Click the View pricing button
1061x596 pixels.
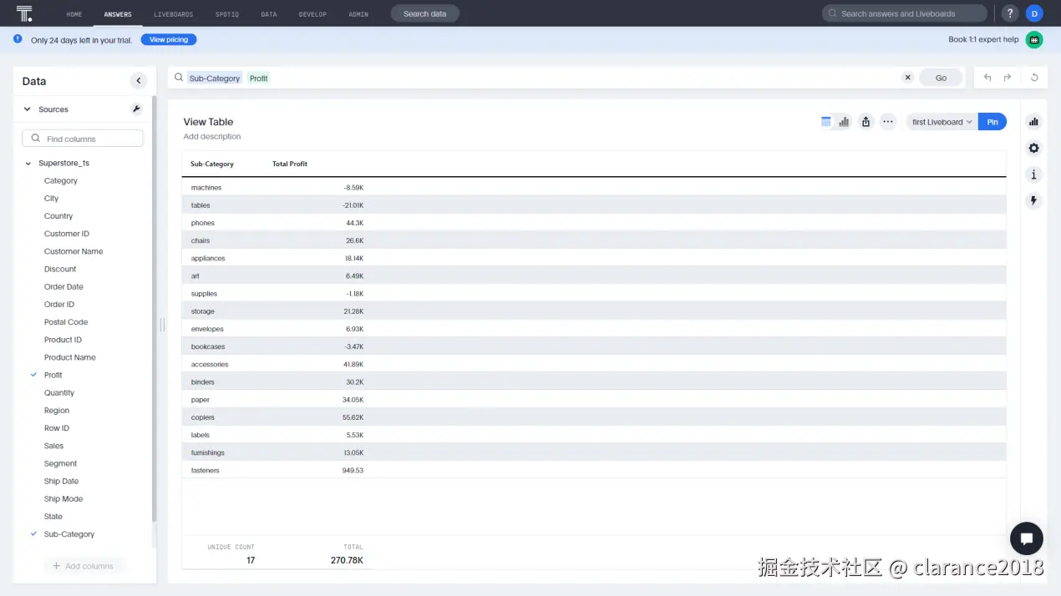(x=168, y=39)
